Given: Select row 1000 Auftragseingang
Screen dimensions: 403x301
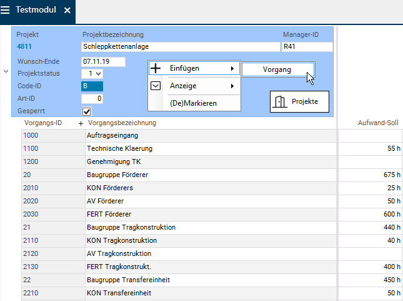Looking at the screenshot, I should (179, 135).
